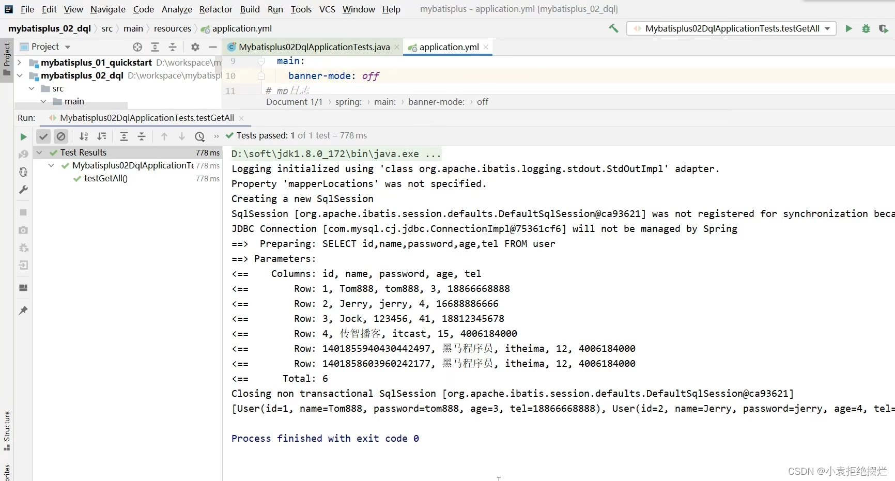The width and height of the screenshot is (895, 481).
Task: Fold the main: block gutter marker
Action: [x=261, y=61]
